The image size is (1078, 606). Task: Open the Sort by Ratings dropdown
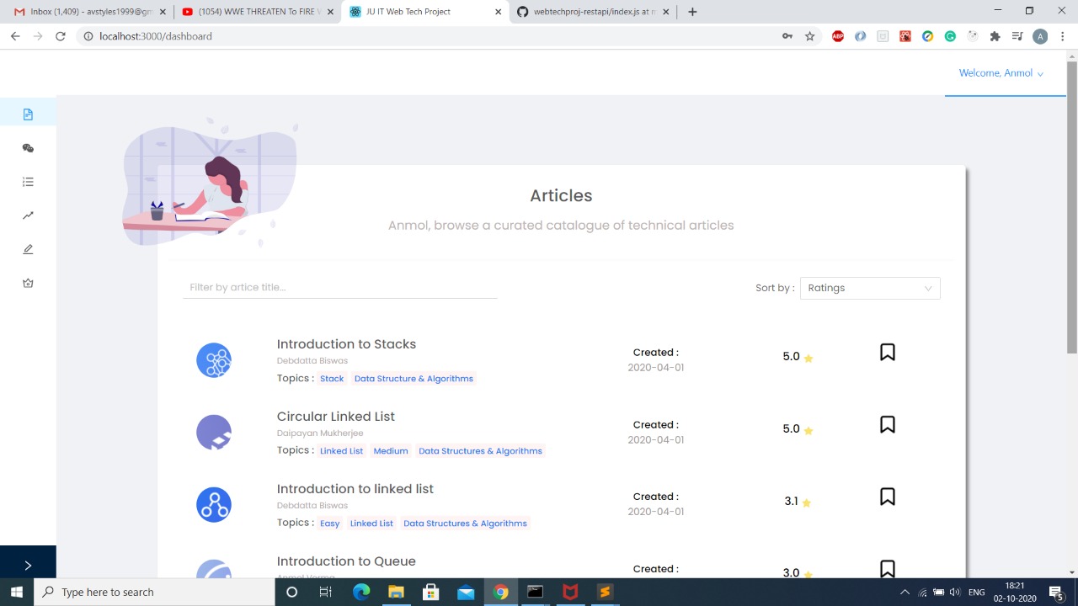pos(869,288)
